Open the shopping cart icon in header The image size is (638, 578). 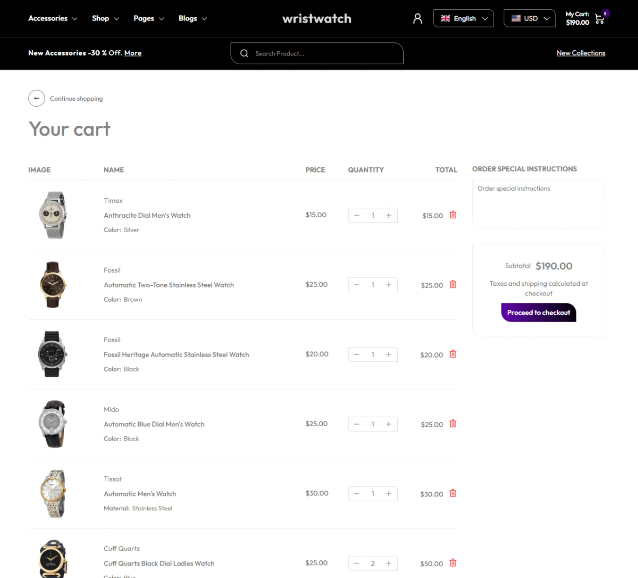click(x=600, y=19)
